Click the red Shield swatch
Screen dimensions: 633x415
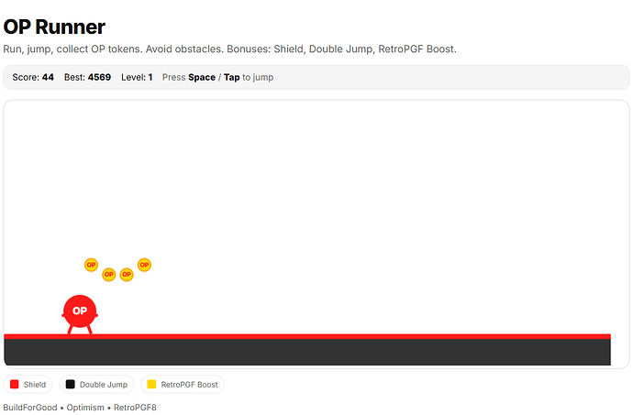[x=15, y=384]
